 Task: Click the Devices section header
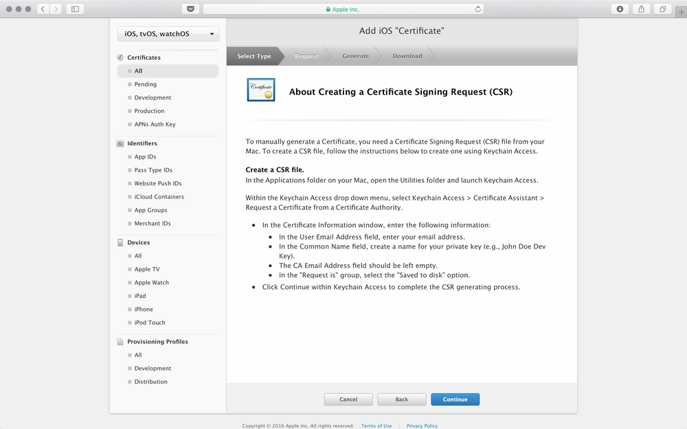point(139,242)
